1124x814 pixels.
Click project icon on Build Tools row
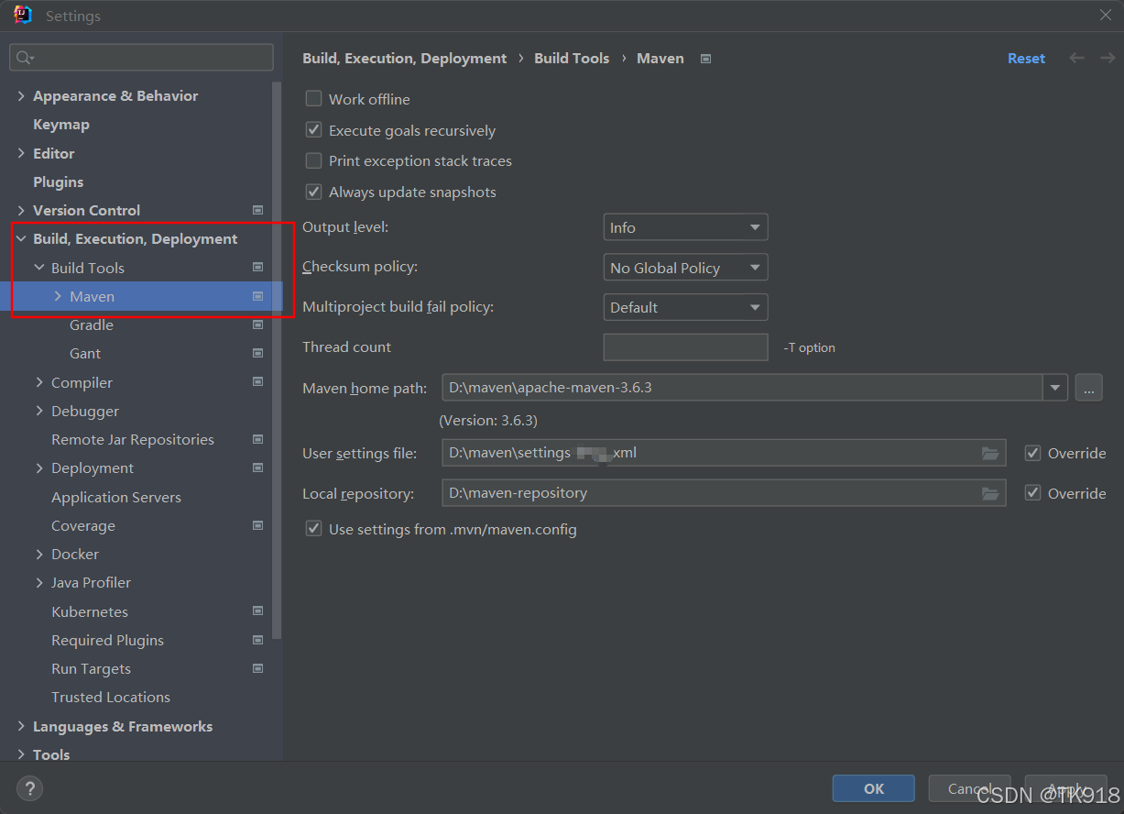[257, 268]
